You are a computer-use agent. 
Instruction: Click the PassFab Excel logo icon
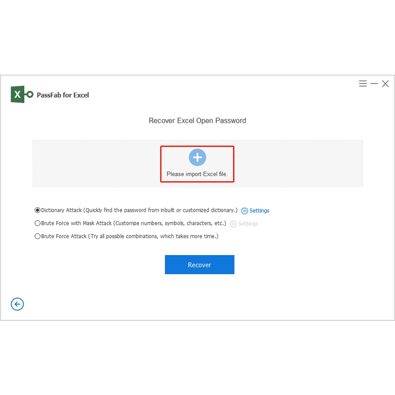point(22,95)
